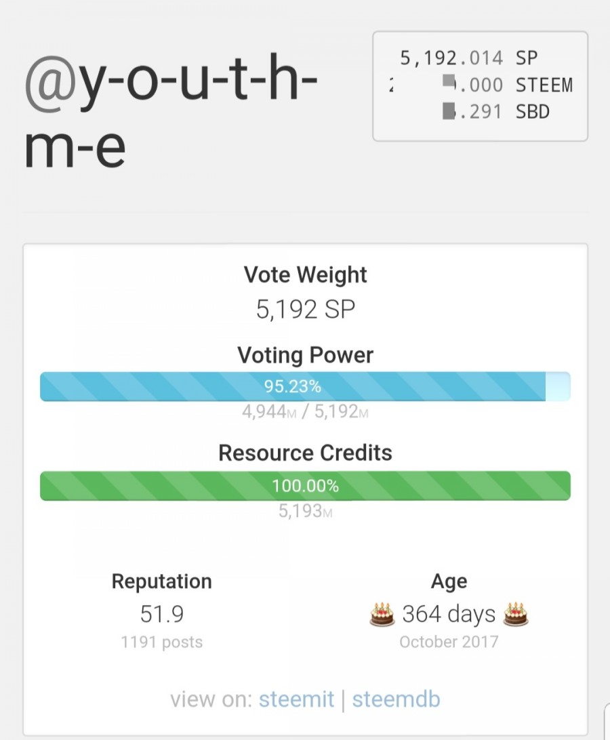This screenshot has height=740, width=610.
Task: Click the Vote Weight 5,192 SP value
Action: coord(306,310)
